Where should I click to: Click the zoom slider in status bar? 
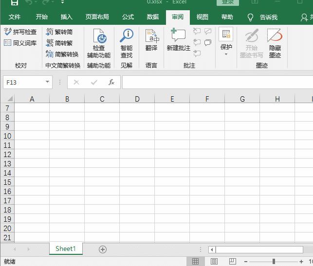274,262
